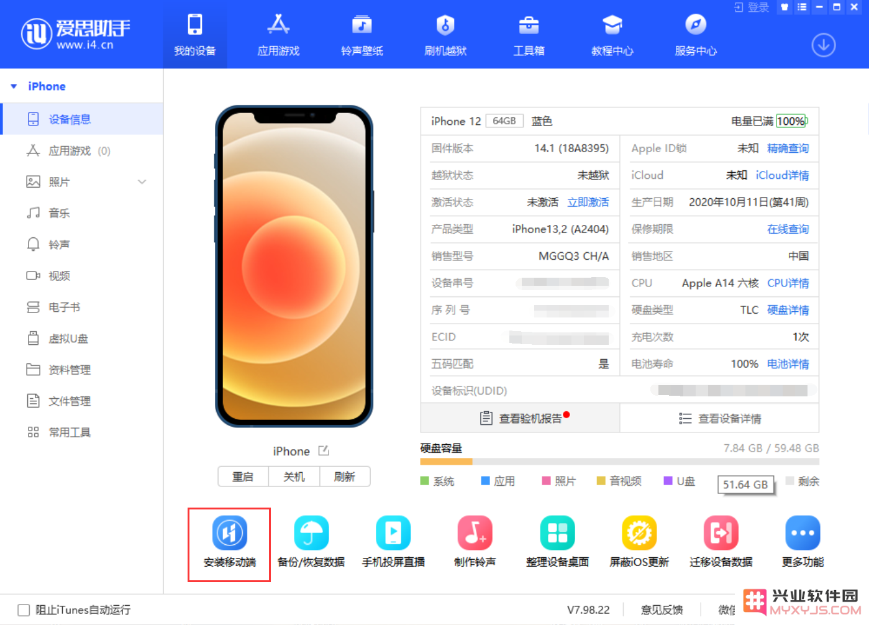
Task: Click 查看验机报告 button
Action: tap(520, 418)
